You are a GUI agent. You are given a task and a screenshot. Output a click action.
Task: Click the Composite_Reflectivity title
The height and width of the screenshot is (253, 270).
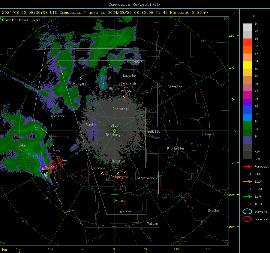(x=135, y=5)
